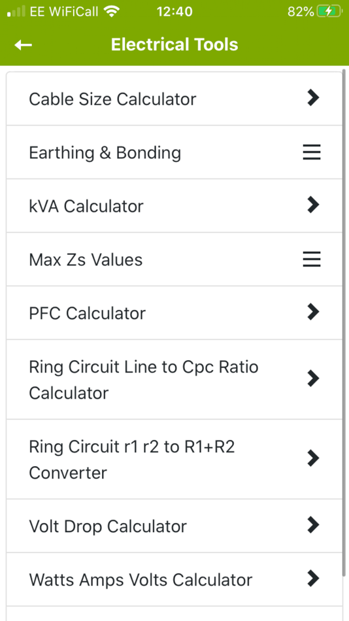
Task: Select the Earthing & Bonding entry
Action: point(174,152)
